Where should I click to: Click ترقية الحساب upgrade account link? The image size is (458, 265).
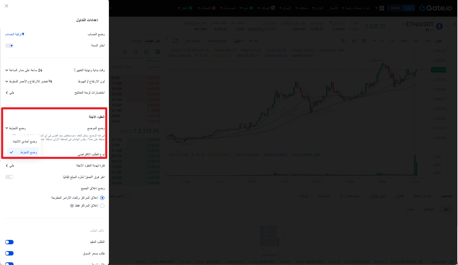click(13, 34)
